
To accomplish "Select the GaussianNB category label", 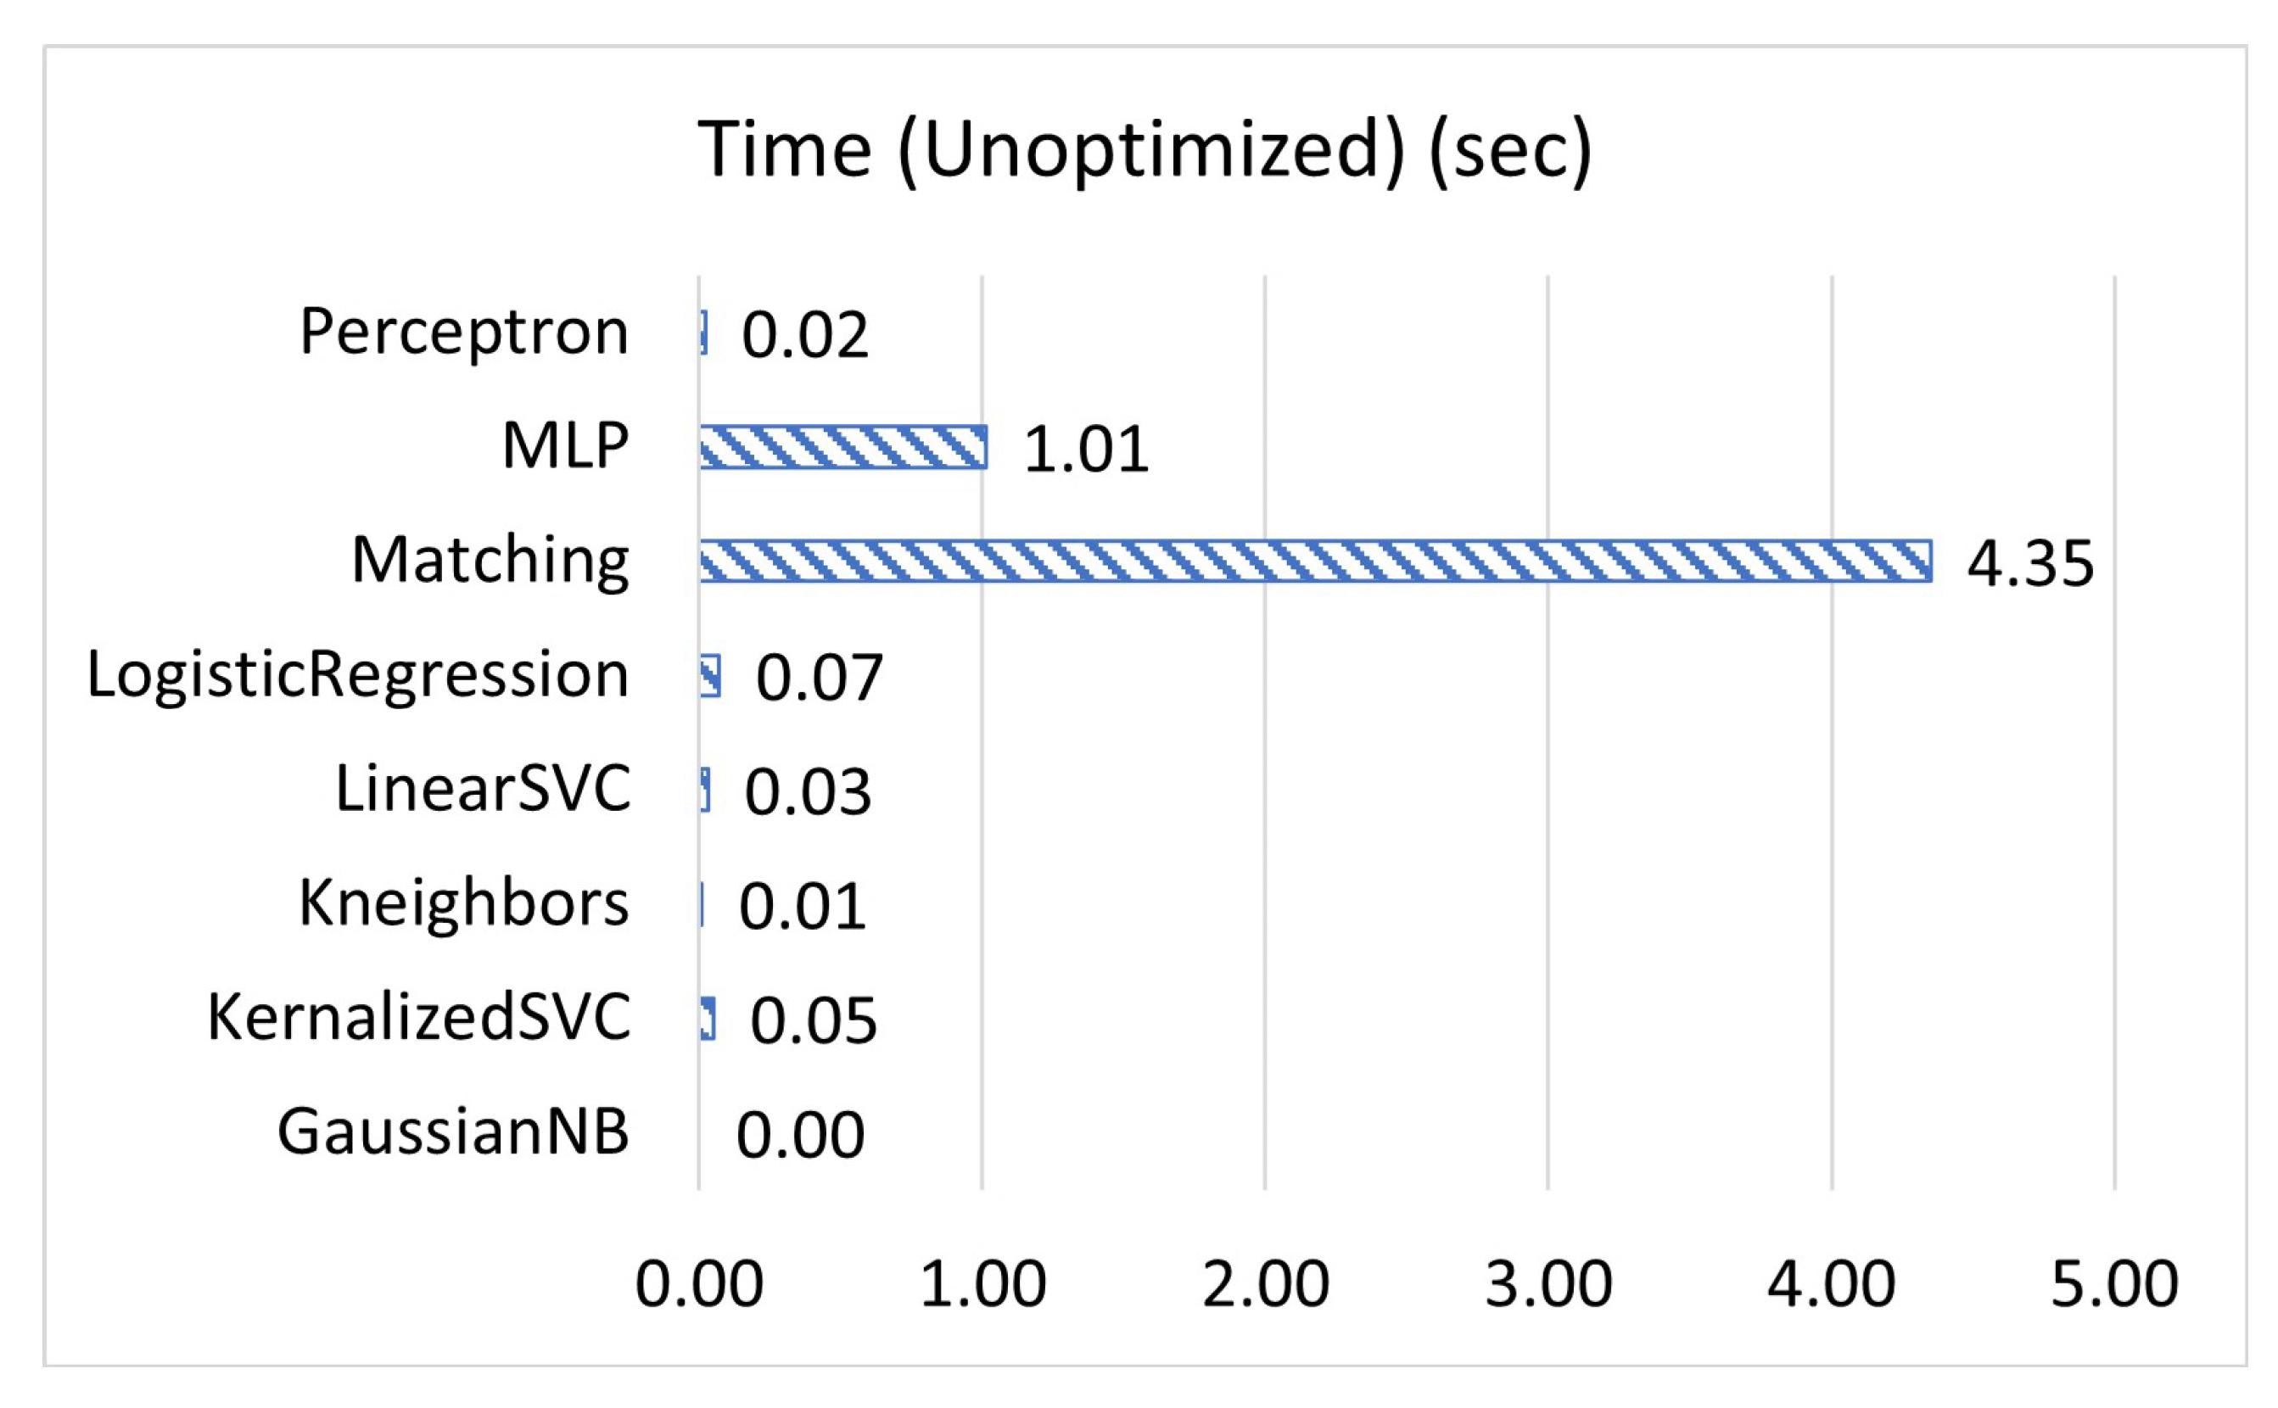I will pos(454,1132).
